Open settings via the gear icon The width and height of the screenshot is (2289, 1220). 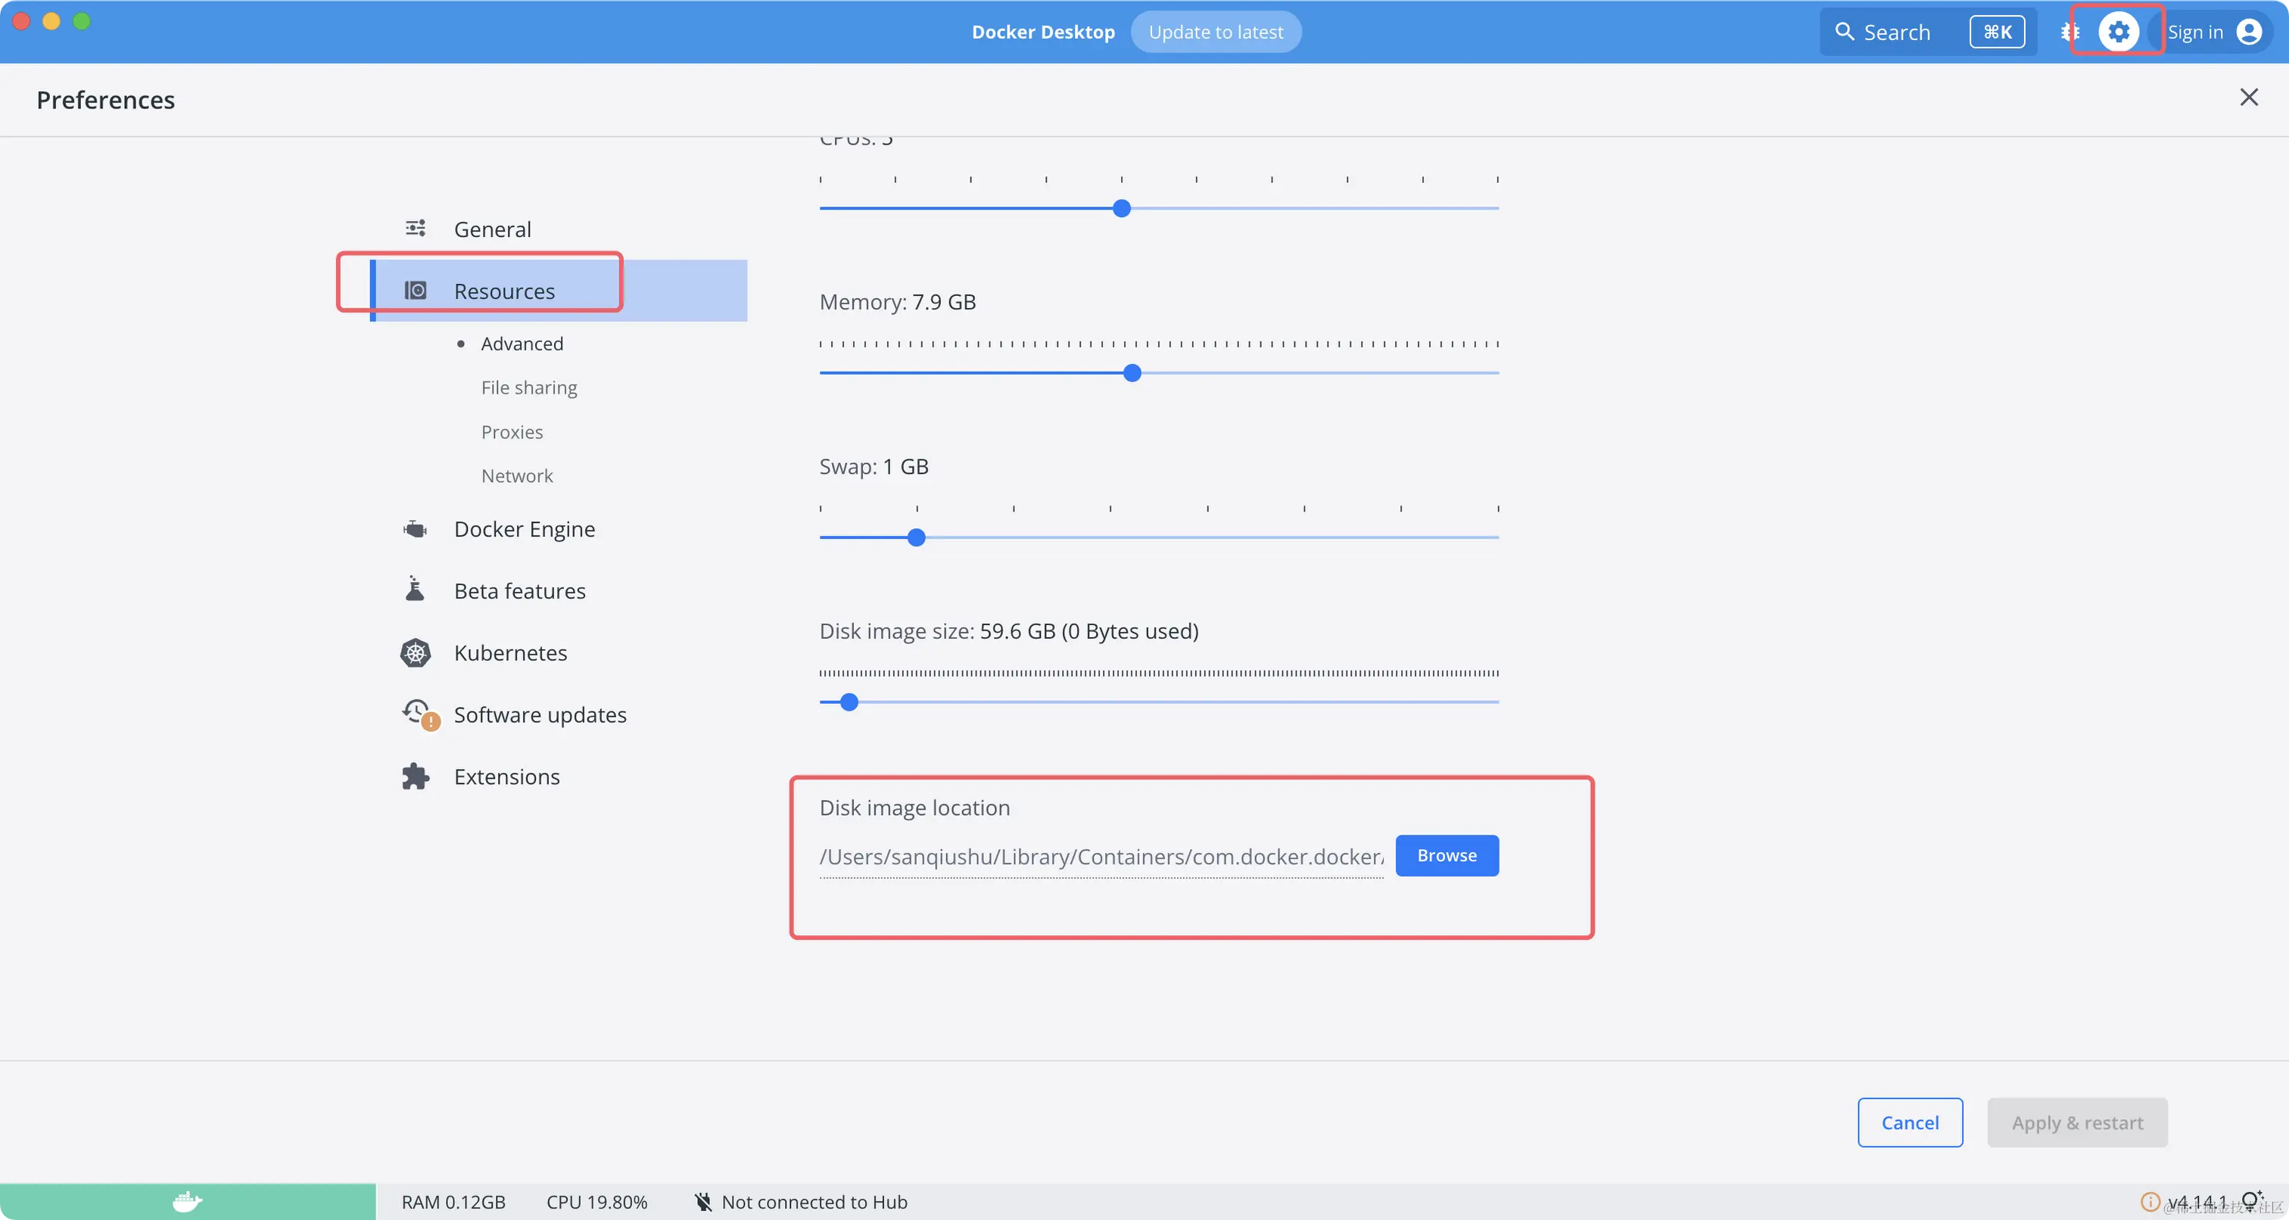tap(2119, 32)
